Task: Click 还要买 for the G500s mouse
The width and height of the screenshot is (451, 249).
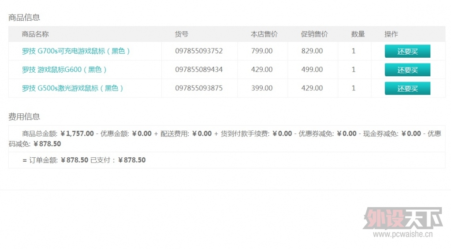Action: click(x=407, y=88)
